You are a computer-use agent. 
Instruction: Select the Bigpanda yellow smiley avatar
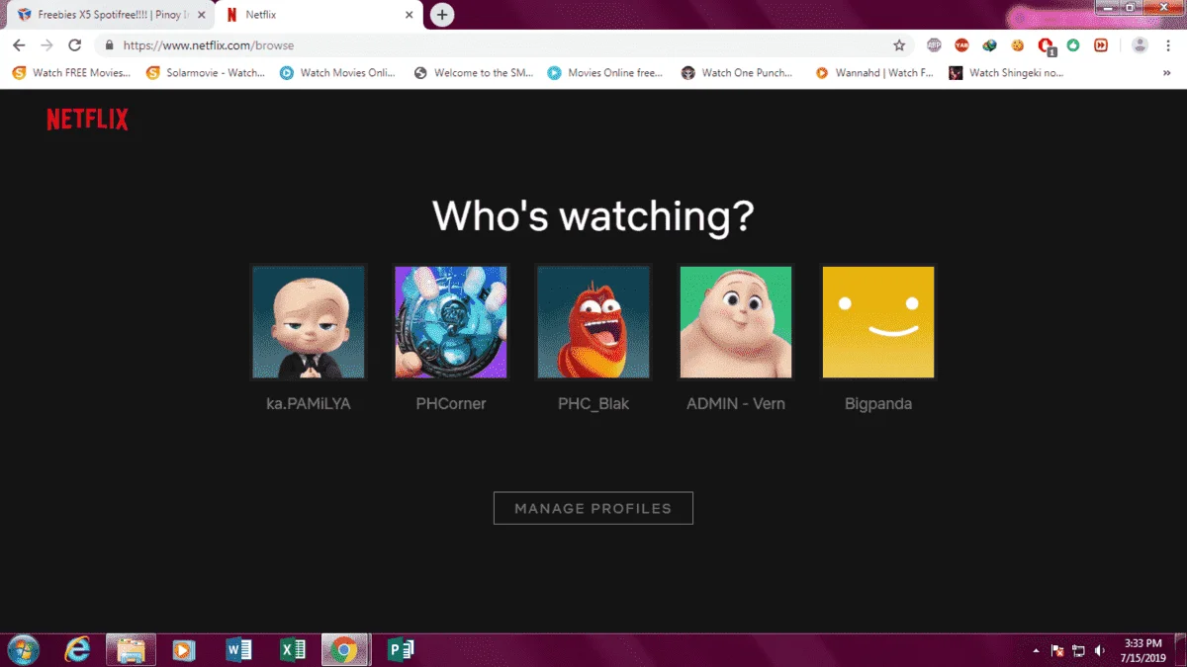pyautogui.click(x=878, y=322)
